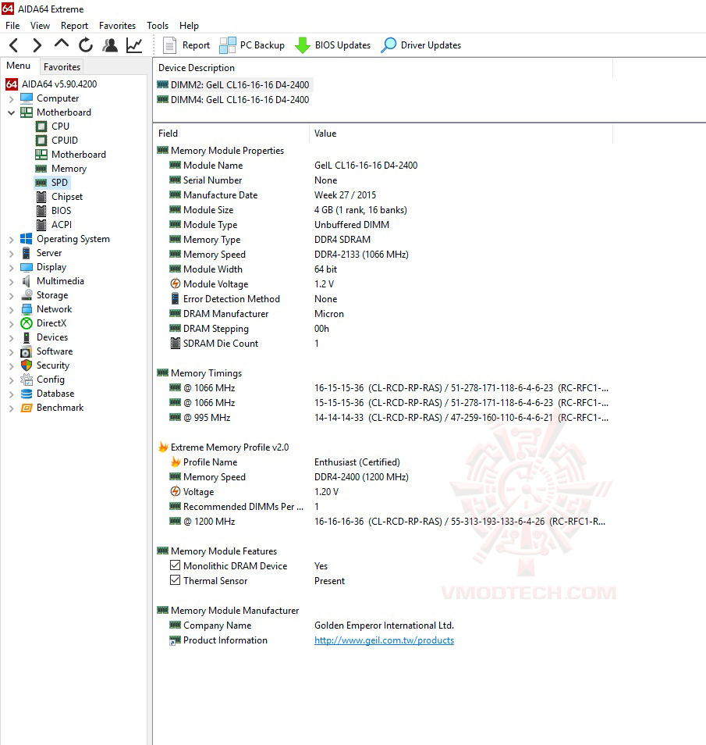Open Driver Updates with magnifier icon
Screen dimensions: 706x745
point(421,45)
